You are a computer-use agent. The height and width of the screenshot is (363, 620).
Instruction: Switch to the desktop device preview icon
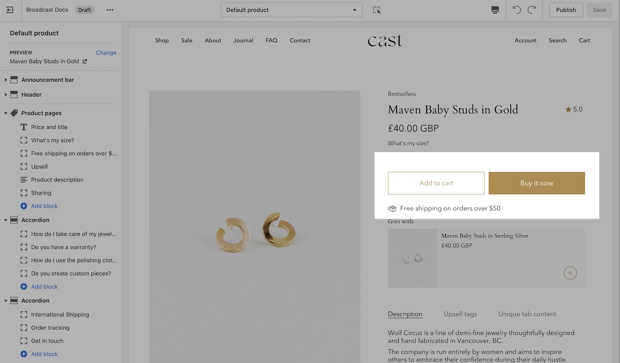point(495,10)
